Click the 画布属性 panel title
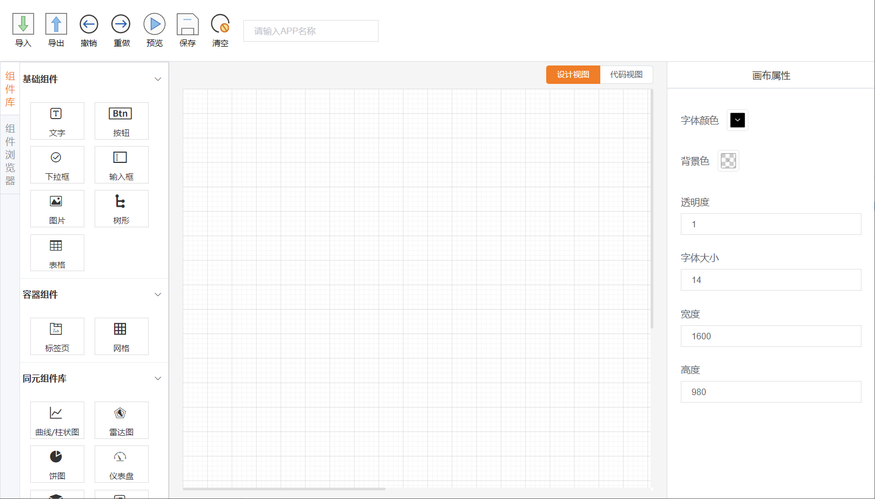 pos(771,76)
